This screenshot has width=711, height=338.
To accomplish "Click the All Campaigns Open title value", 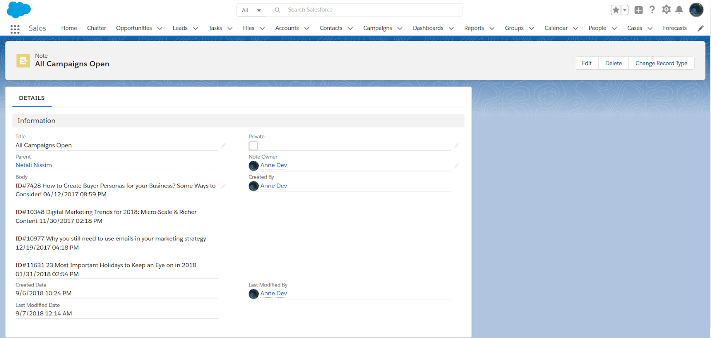I will pos(44,145).
